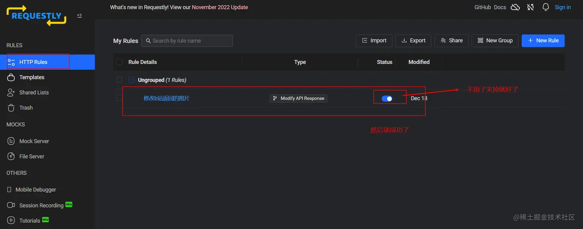Click the cloud-off sync status icon
The image size is (583, 229).
pos(515,7)
